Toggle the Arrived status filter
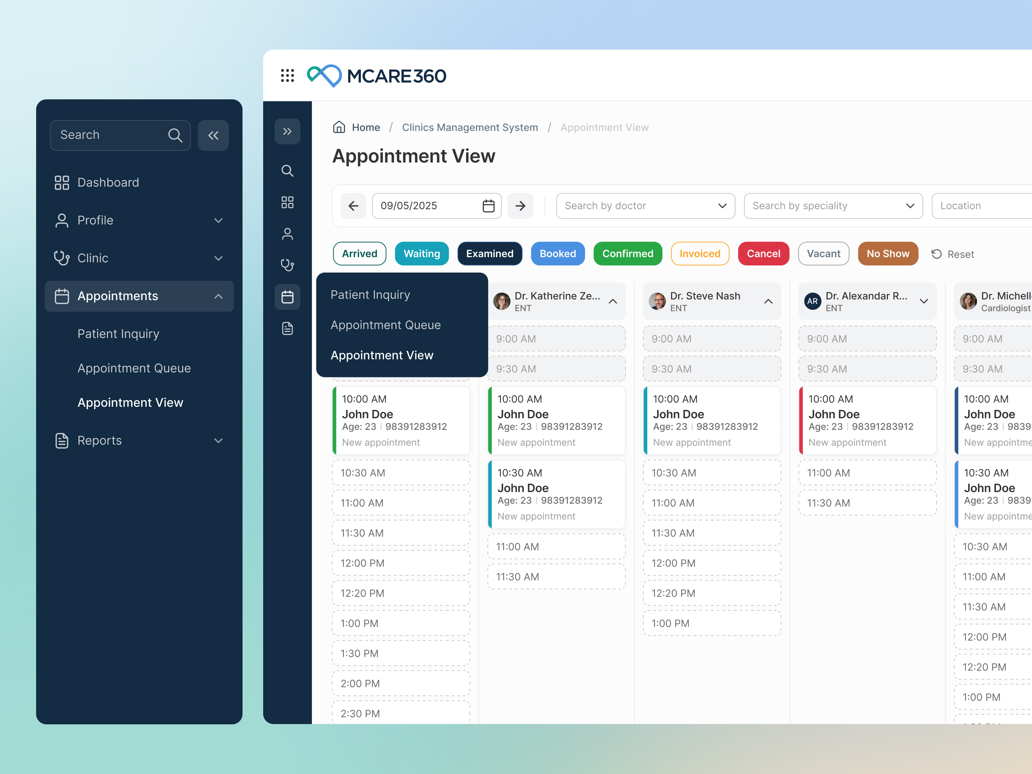This screenshot has height=774, width=1032. [359, 253]
